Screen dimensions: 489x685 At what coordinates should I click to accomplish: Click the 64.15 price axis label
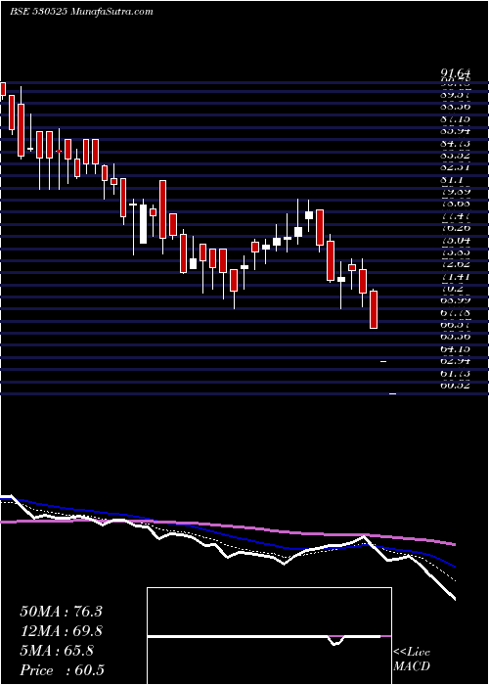pyautogui.click(x=455, y=349)
